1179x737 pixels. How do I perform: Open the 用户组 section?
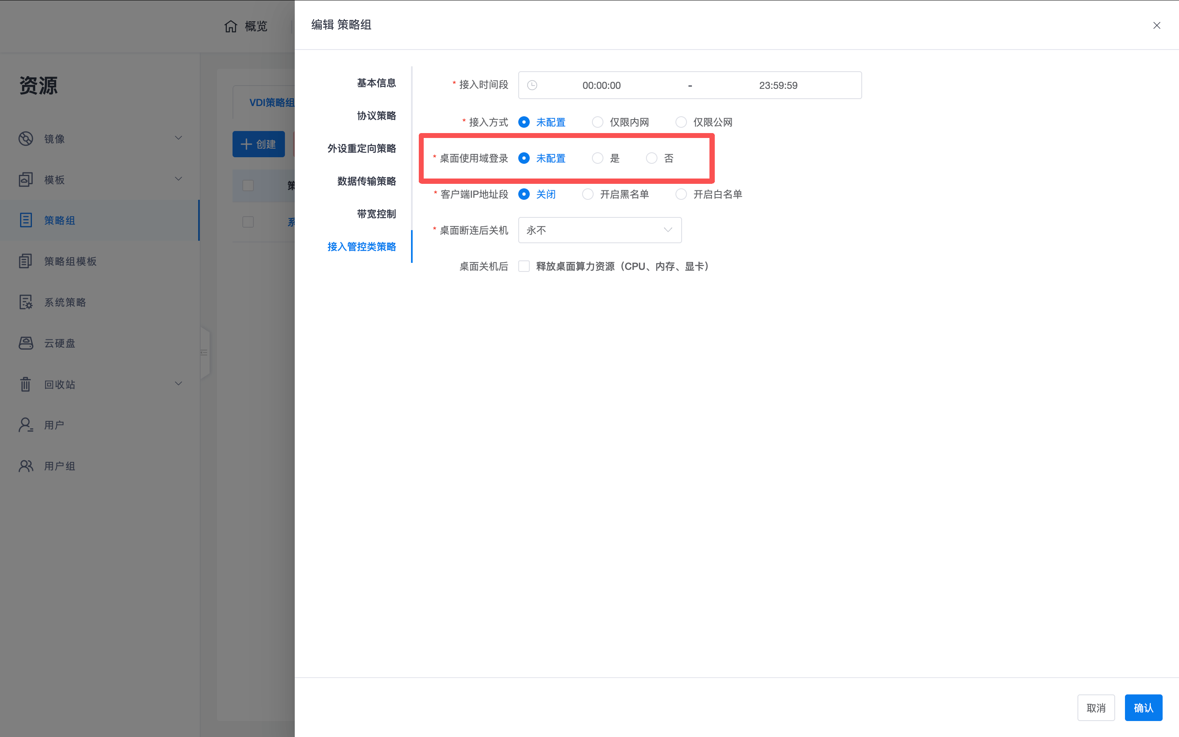[x=60, y=466]
